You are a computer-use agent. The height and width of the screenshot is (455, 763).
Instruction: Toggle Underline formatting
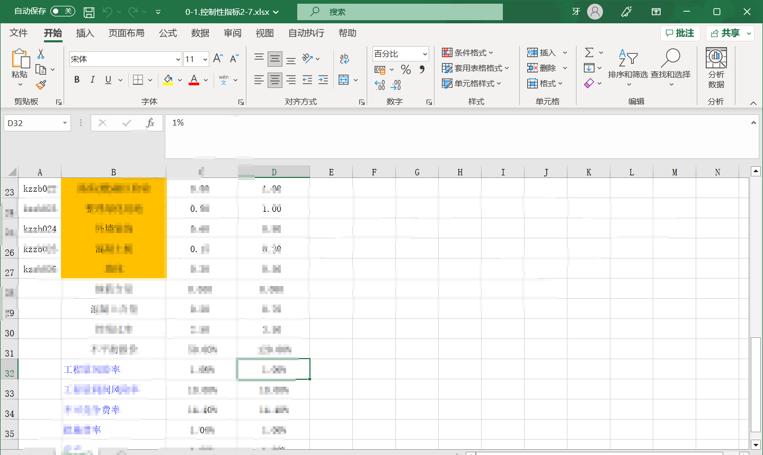pos(108,80)
